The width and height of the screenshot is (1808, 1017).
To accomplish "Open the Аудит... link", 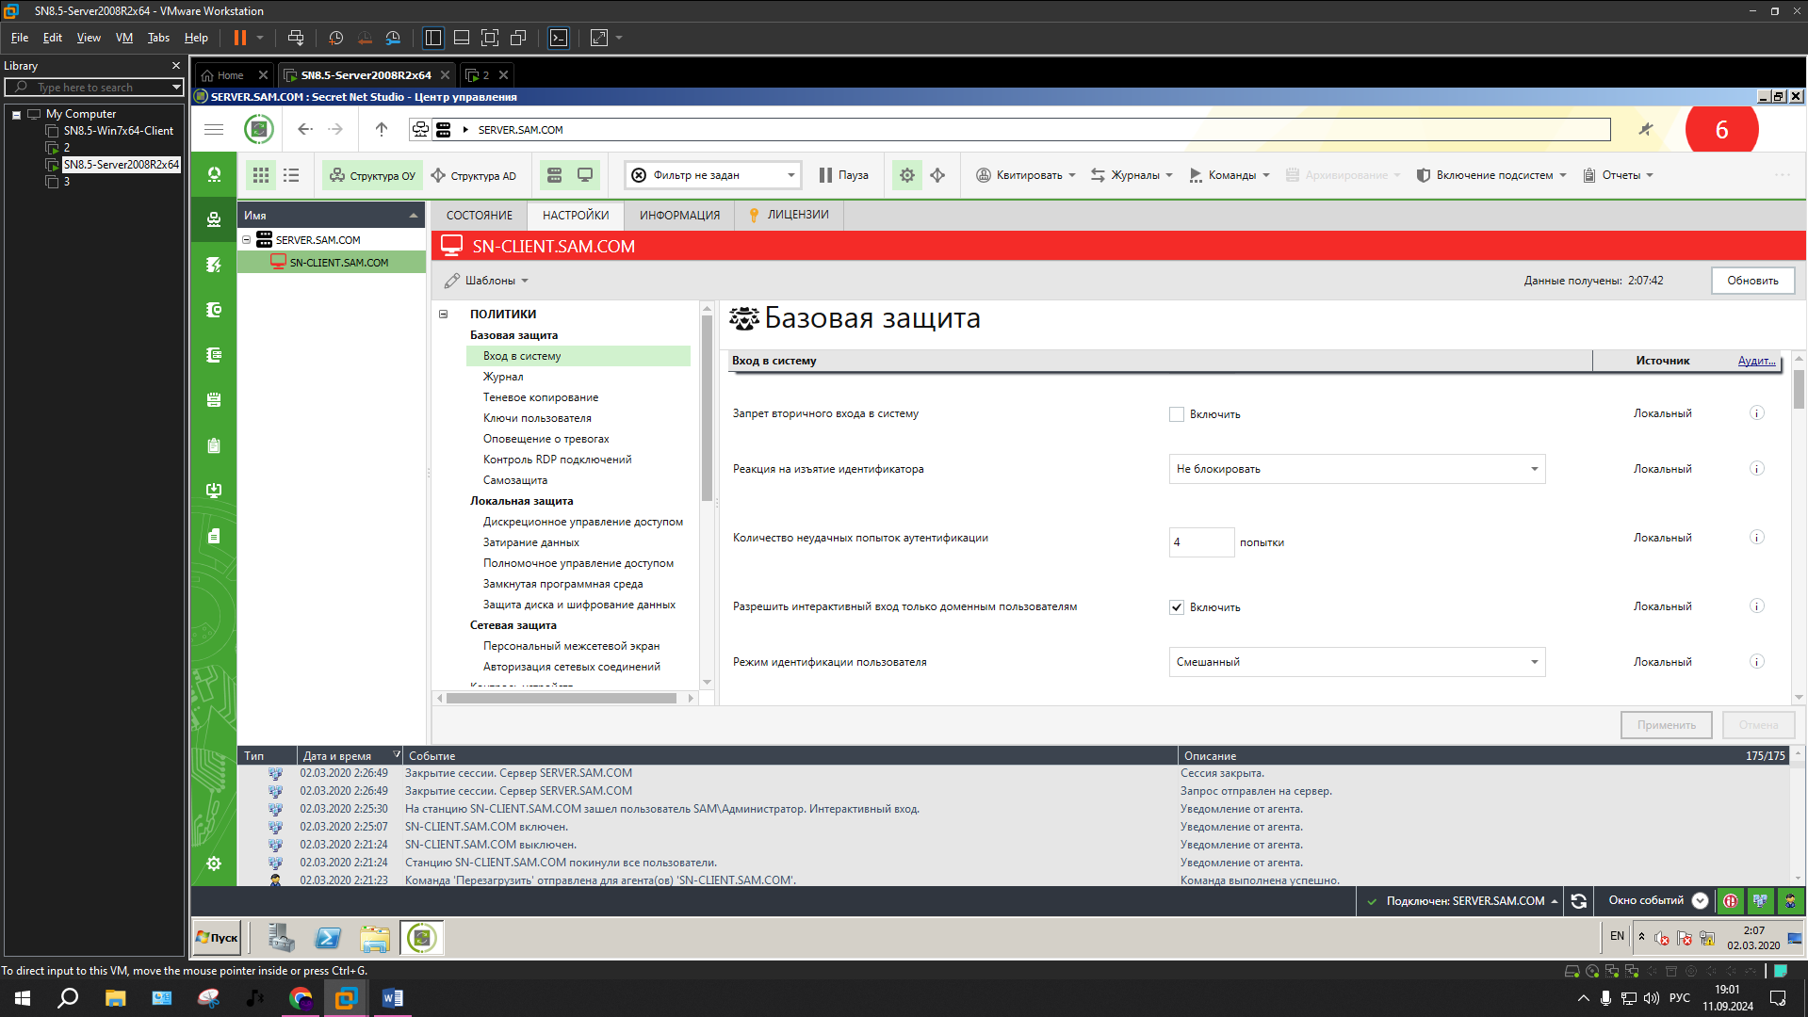I will [1756, 361].
